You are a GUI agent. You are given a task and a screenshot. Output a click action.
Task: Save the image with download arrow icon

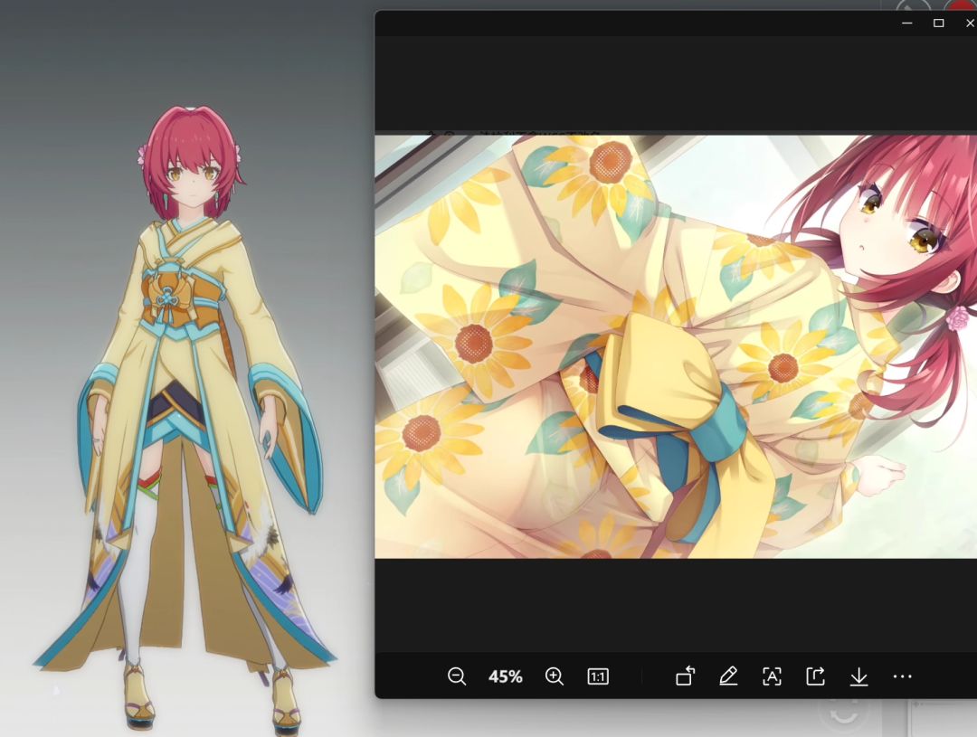coord(858,676)
